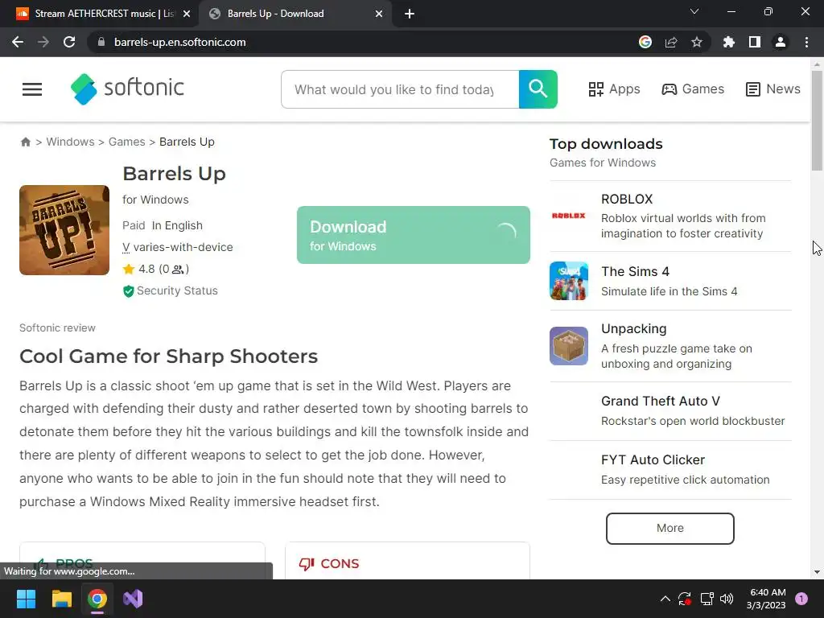Open the tab search chevron
The image size is (824, 618).
click(694, 11)
